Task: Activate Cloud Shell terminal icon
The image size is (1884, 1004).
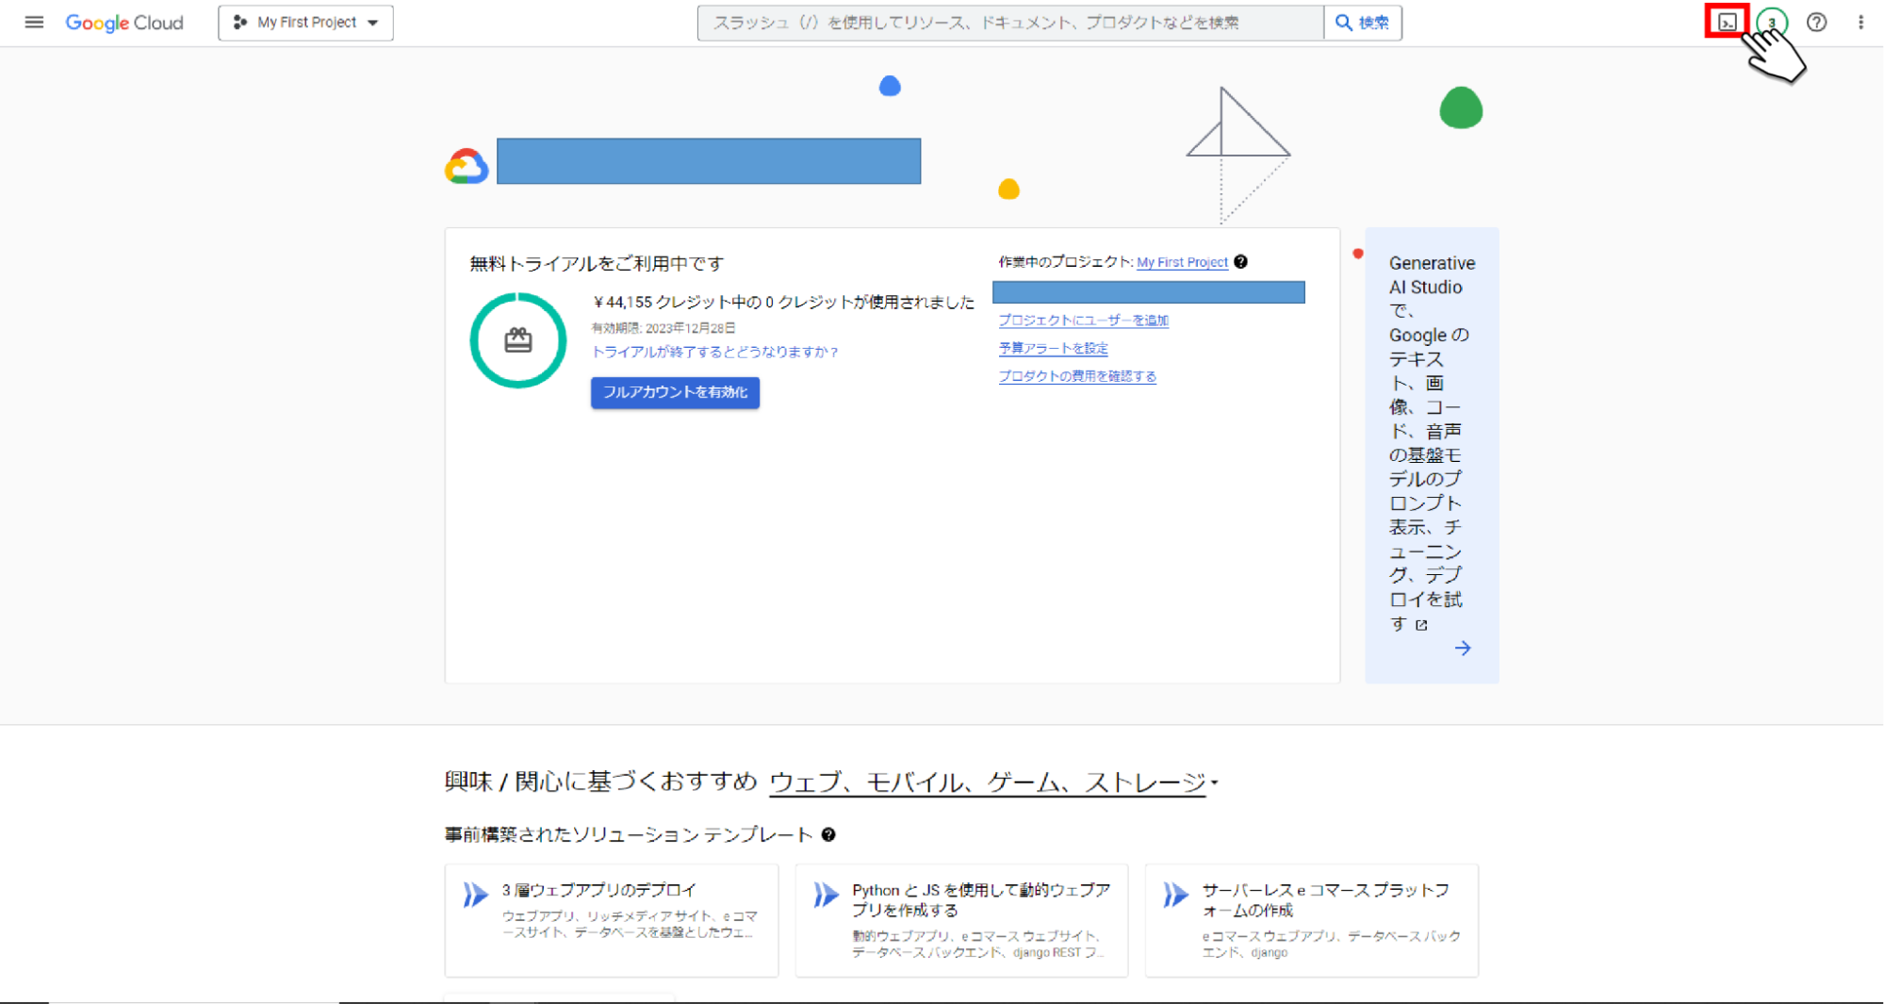Action: click(1727, 22)
